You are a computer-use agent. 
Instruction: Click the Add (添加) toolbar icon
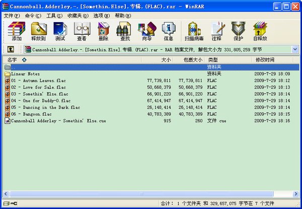[x=17, y=31]
